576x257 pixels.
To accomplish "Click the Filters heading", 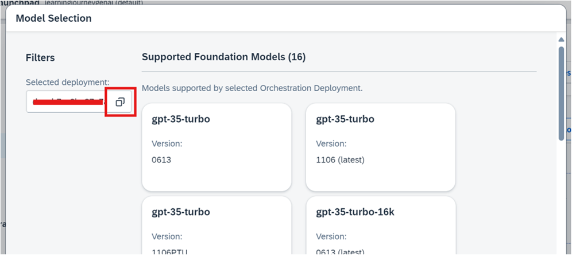I will [x=40, y=57].
